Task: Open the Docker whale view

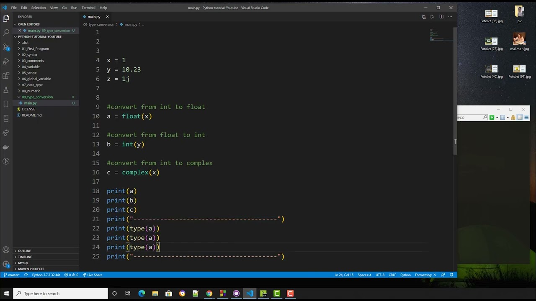Action: (x=6, y=147)
